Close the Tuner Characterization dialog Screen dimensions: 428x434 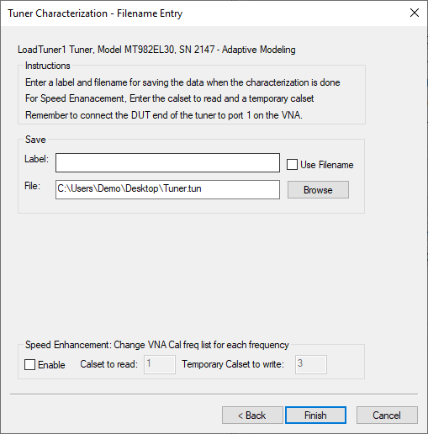(415, 13)
